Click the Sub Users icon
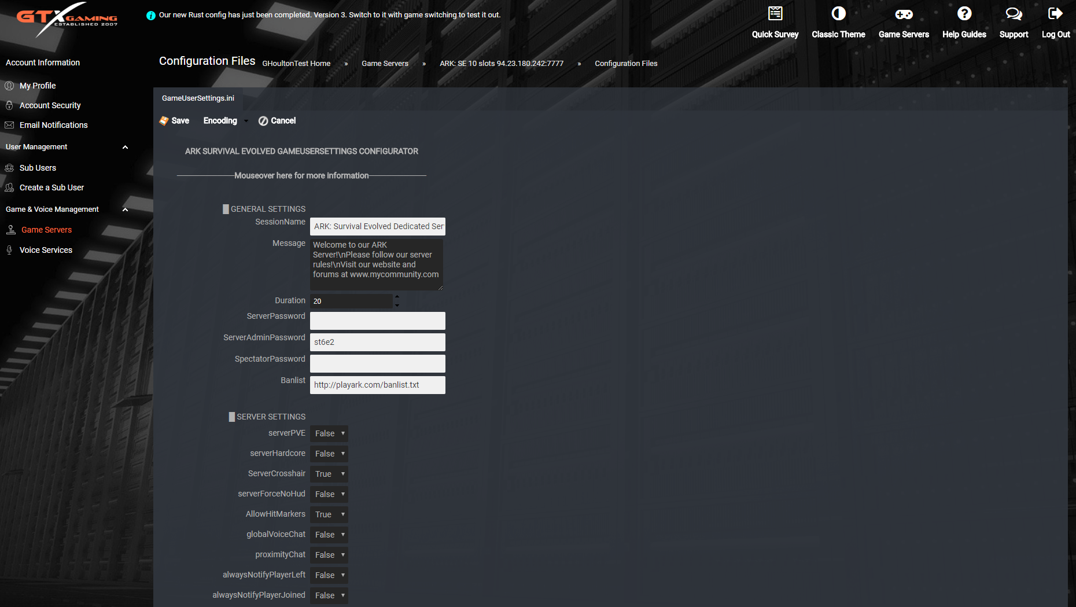Image resolution: width=1076 pixels, height=607 pixels. tap(9, 168)
